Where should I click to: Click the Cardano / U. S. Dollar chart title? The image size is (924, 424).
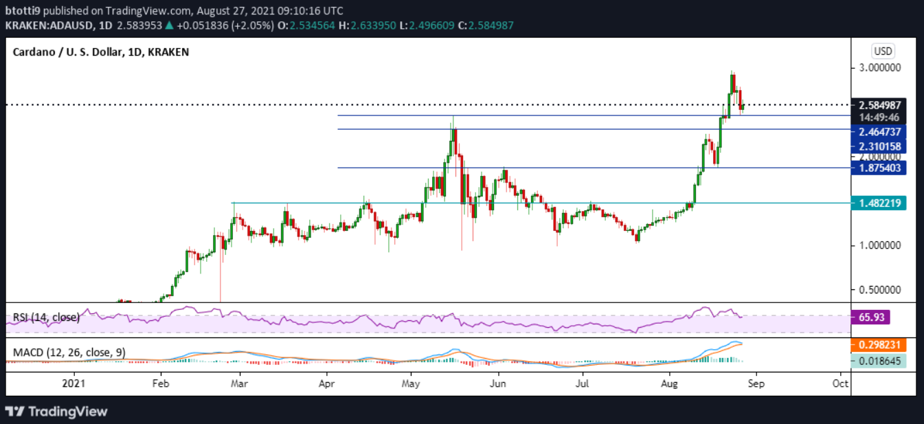[101, 52]
